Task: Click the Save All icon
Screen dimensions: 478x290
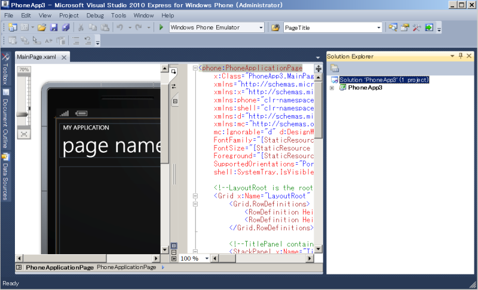Action: point(66,27)
